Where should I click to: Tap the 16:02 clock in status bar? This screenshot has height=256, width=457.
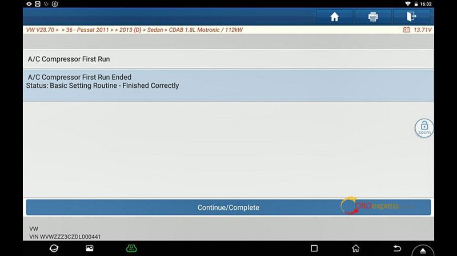(426, 4)
